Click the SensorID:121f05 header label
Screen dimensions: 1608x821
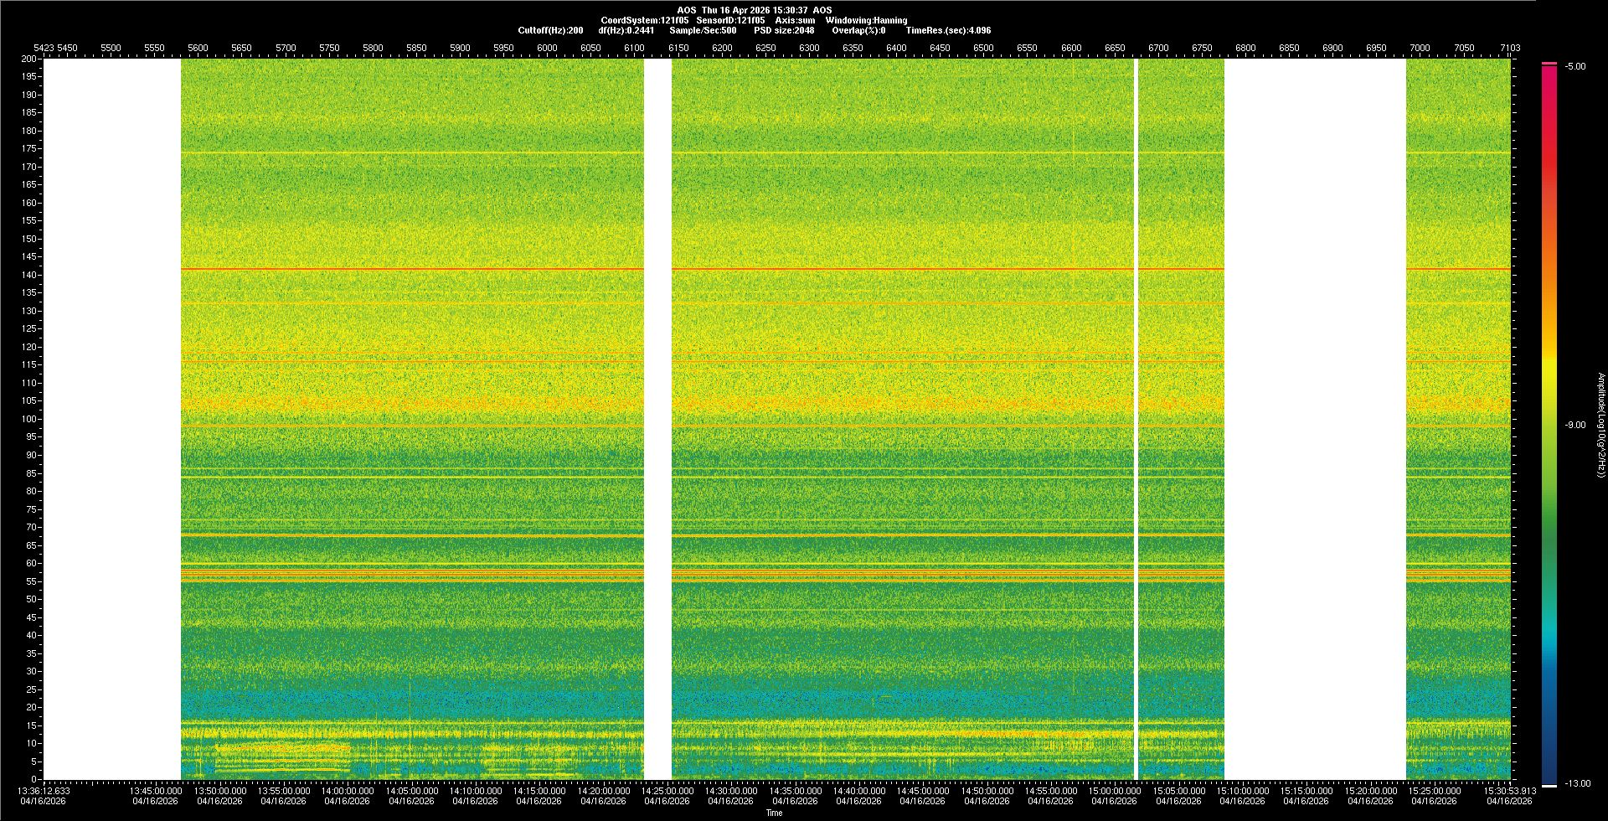click(730, 20)
